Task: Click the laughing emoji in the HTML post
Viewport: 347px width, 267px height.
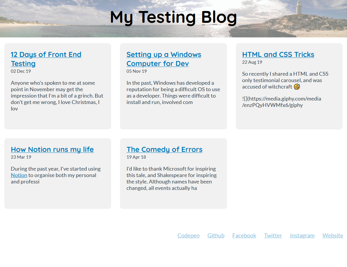Action: click(x=297, y=87)
